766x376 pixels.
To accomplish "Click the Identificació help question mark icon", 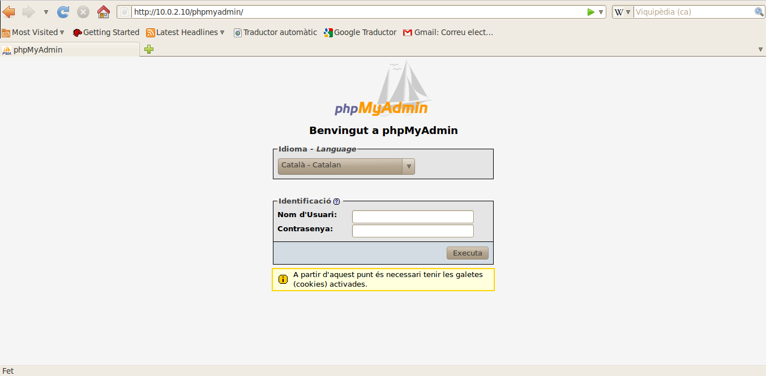I will tap(336, 201).
